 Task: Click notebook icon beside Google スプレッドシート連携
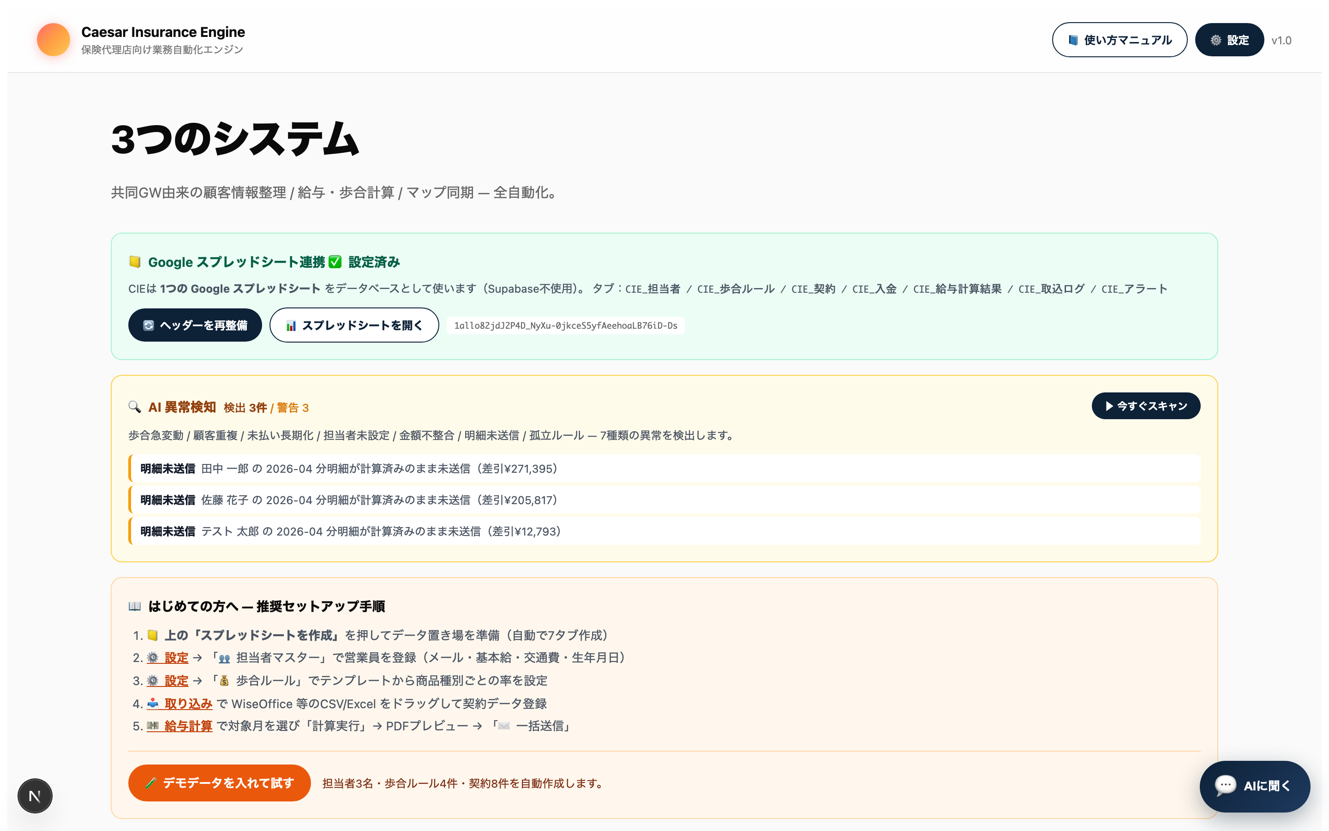click(x=135, y=262)
